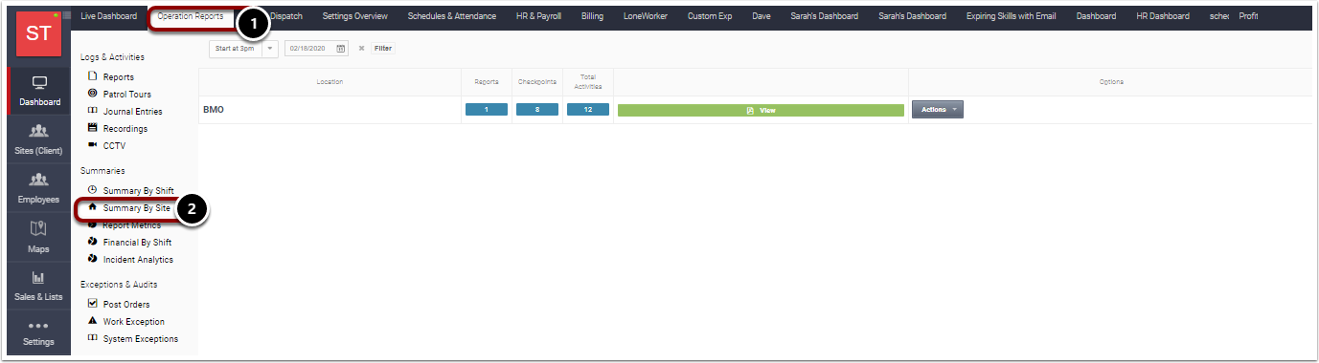Open the Patrol Tours link
Viewport: 1319px width, 363px height.
pos(127,94)
